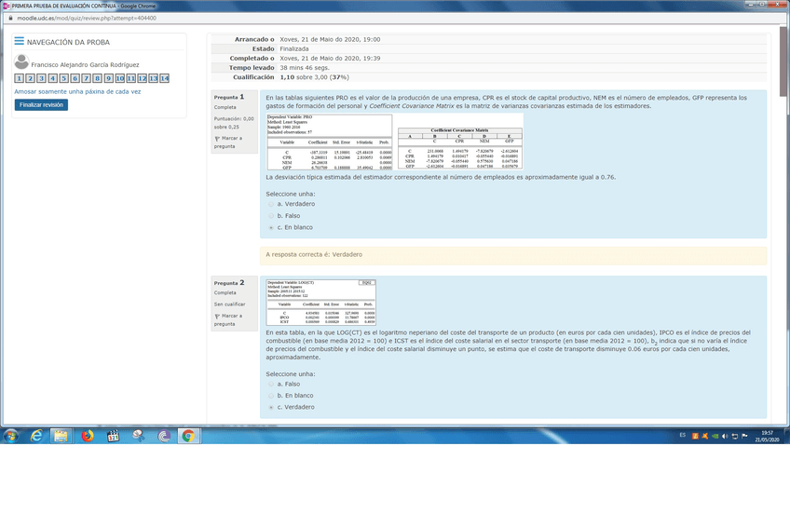Choose 'b. En blanco' for question 2

(271, 395)
